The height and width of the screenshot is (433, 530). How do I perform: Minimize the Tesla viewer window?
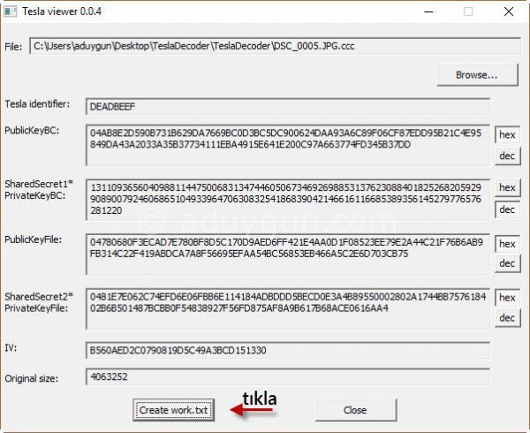tap(429, 11)
